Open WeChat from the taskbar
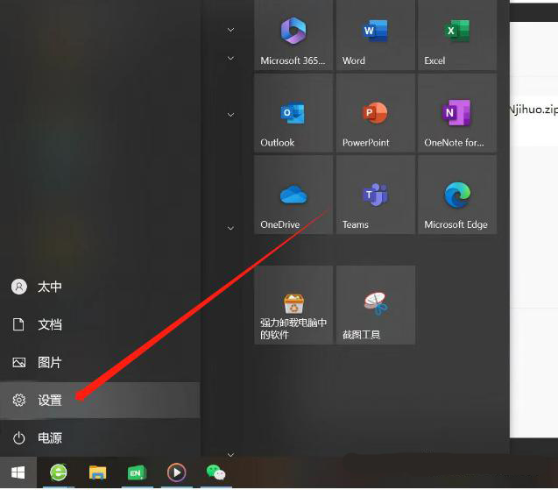This screenshot has height=490, width=558. tap(216, 472)
